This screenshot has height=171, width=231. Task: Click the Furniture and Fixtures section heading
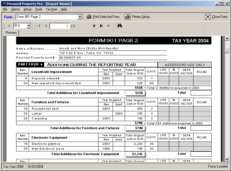coord(50,102)
